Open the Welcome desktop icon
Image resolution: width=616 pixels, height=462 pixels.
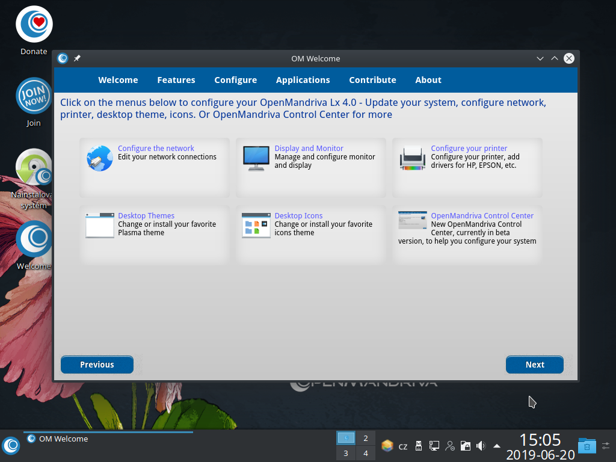34,239
